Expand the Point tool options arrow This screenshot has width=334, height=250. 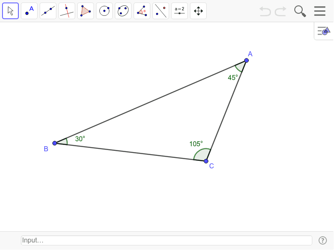[35, 16]
